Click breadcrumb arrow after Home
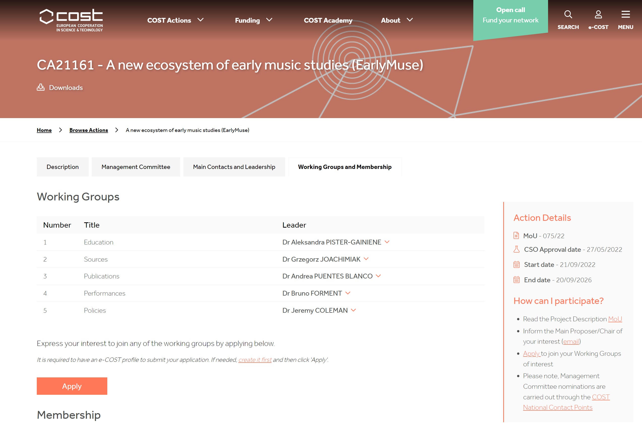642x426 pixels. [x=60, y=130]
